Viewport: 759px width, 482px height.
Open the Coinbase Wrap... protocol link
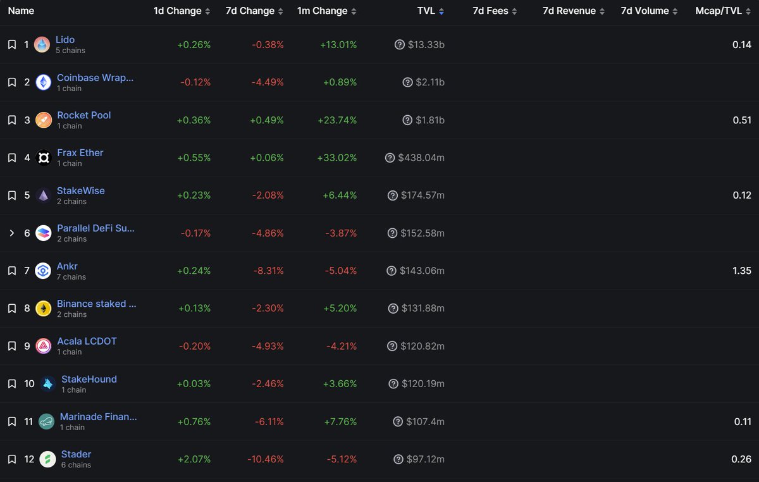pos(96,78)
